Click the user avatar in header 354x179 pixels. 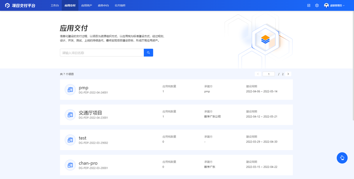click(x=326, y=5)
